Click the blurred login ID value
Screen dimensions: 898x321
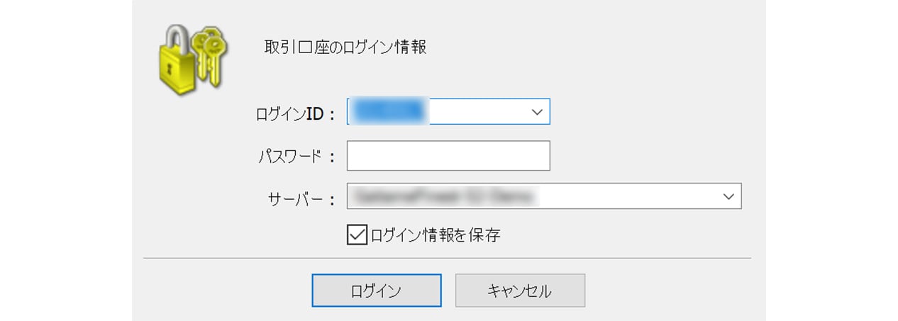point(389,111)
